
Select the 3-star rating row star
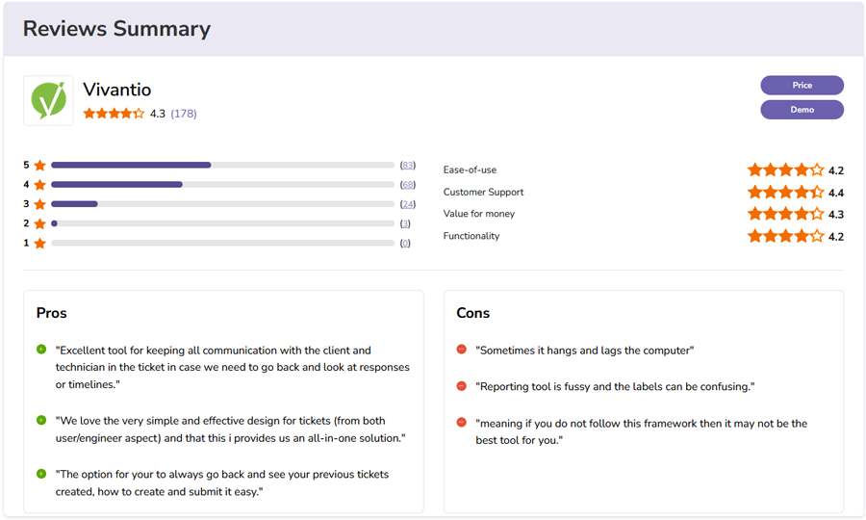[39, 204]
